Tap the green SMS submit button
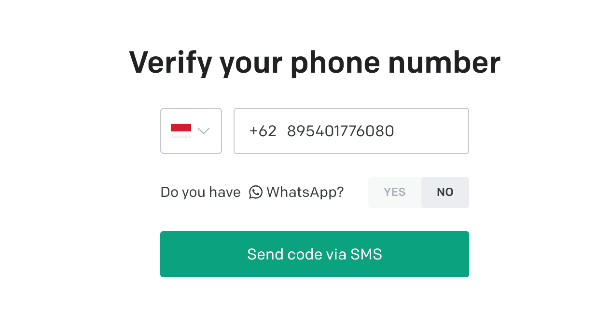Screen dimensions: 611x336 click(315, 254)
